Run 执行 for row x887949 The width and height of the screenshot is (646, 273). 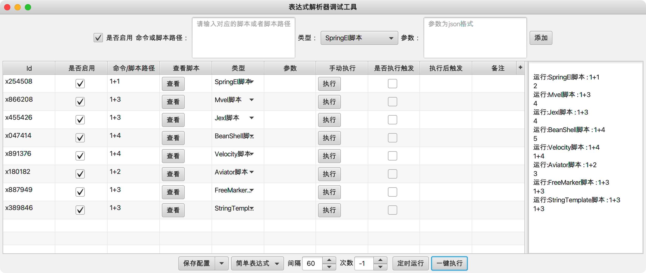pos(329,192)
